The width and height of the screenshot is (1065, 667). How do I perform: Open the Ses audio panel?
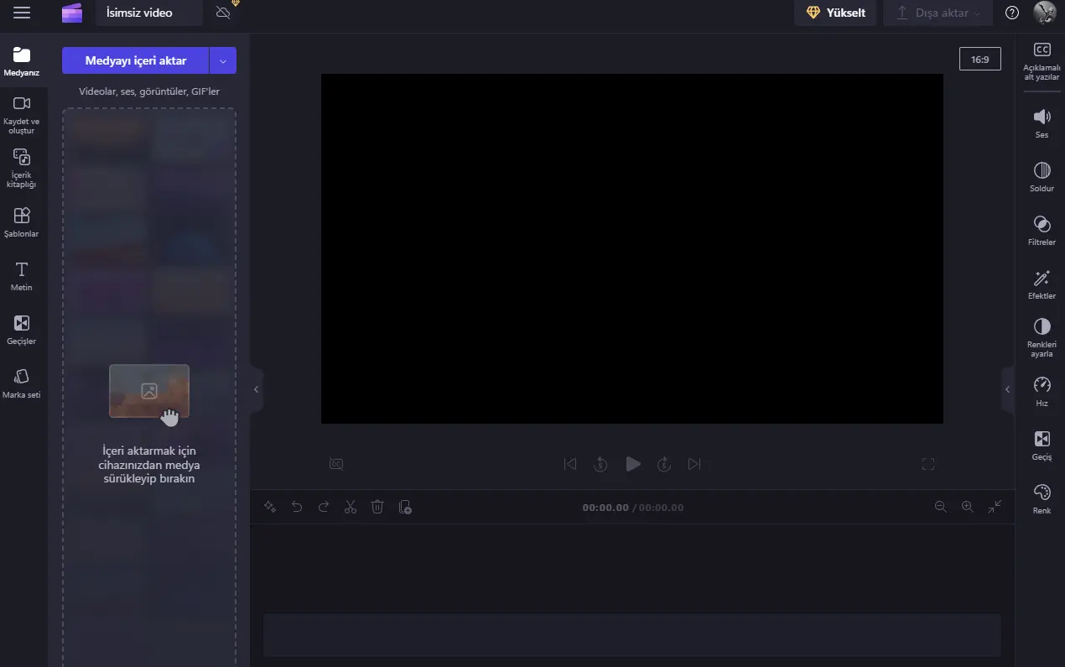pyautogui.click(x=1042, y=123)
